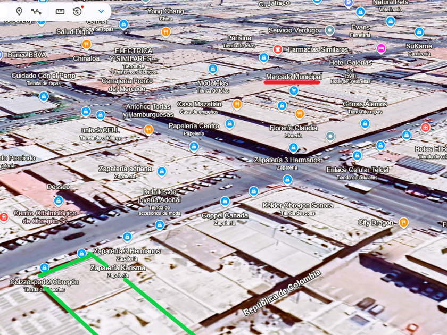Click the Florería Claudia grey pin

330,137
